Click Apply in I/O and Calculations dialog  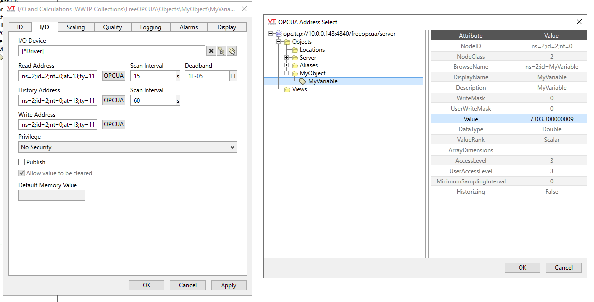228,285
